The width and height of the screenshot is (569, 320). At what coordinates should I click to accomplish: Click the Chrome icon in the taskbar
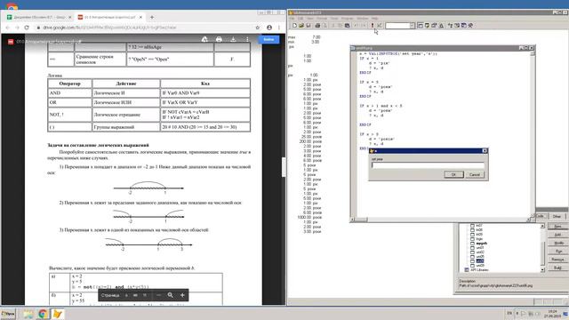tap(43, 314)
